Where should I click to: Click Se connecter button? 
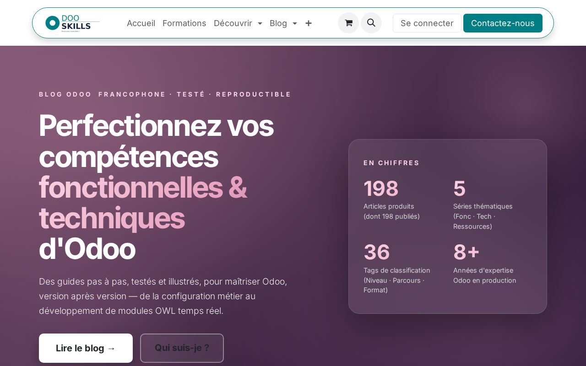(427, 23)
